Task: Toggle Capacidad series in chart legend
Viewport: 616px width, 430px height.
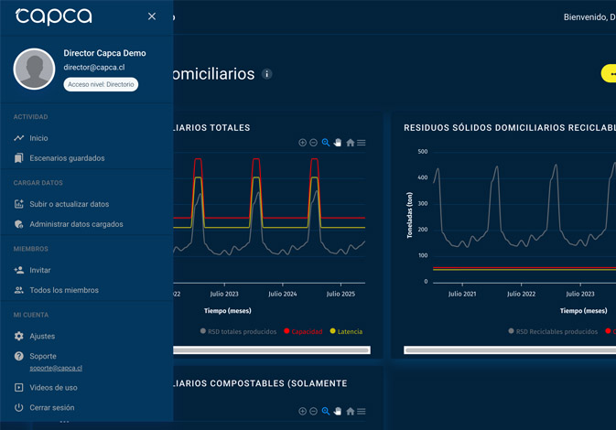Action: pos(303,331)
